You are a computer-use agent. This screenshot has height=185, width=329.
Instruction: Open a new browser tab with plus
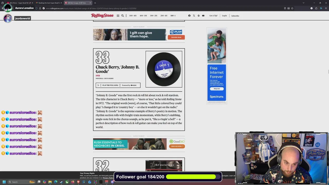pyautogui.click(x=95, y=3)
